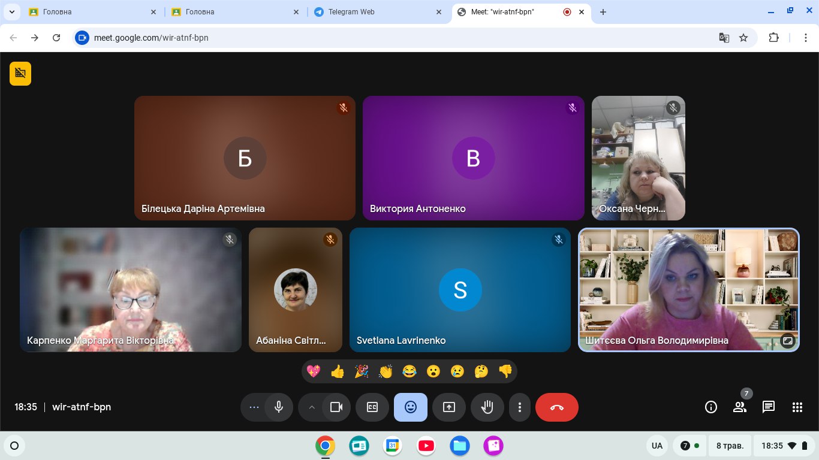
Task: Bookmark this page with star icon
Action: tap(743, 38)
